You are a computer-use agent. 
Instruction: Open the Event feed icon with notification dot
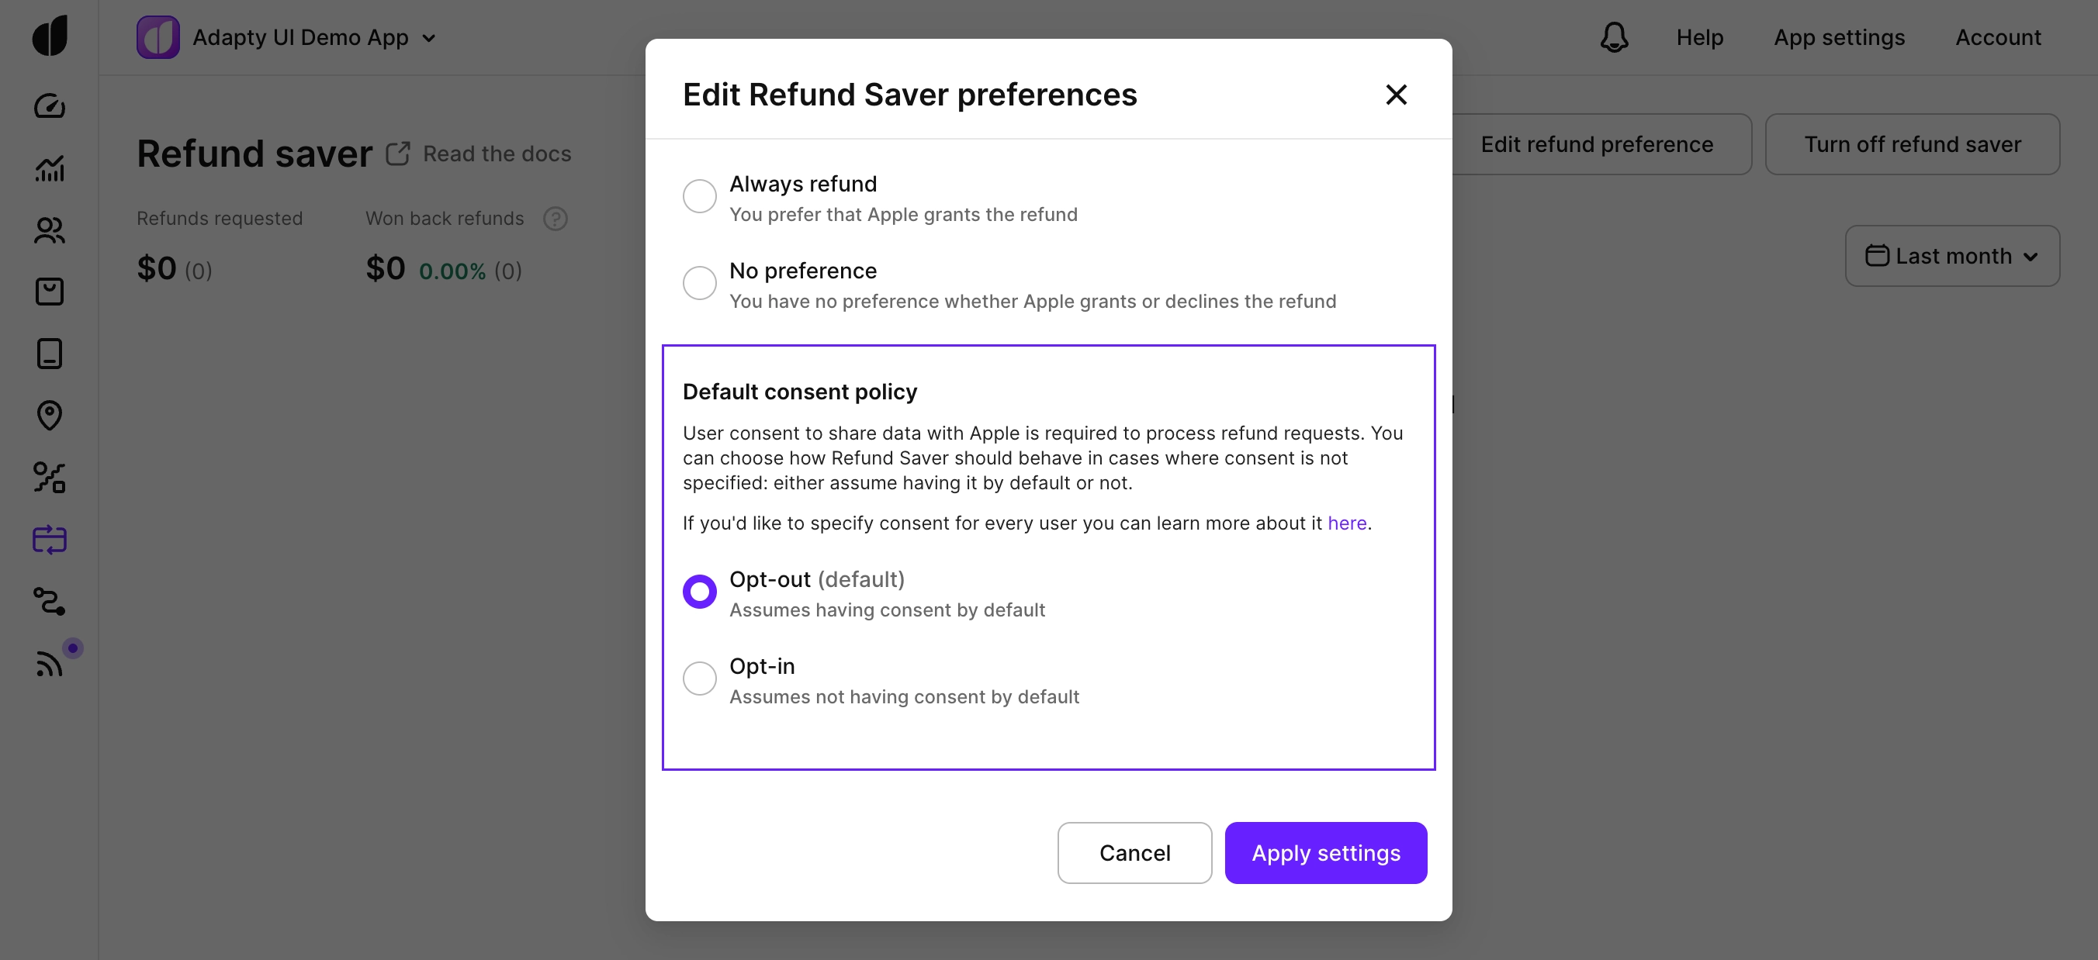point(50,662)
